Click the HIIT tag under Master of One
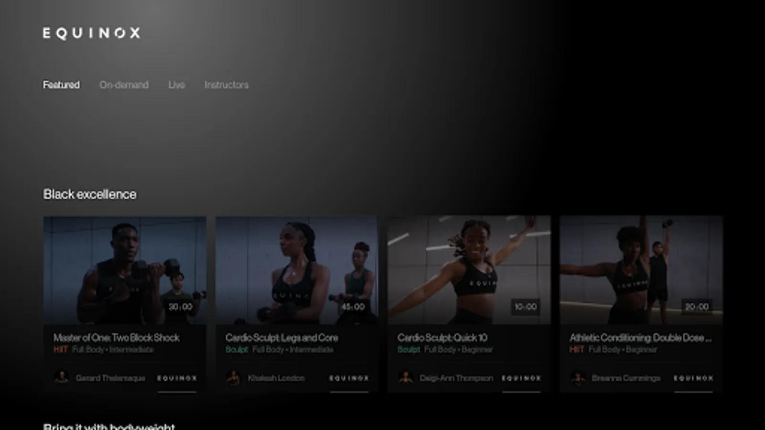Screen dimensions: 765x430 click(61, 350)
